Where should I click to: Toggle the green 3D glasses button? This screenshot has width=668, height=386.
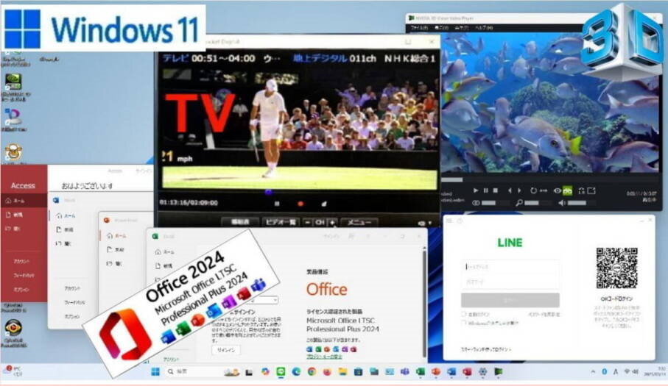click(567, 191)
